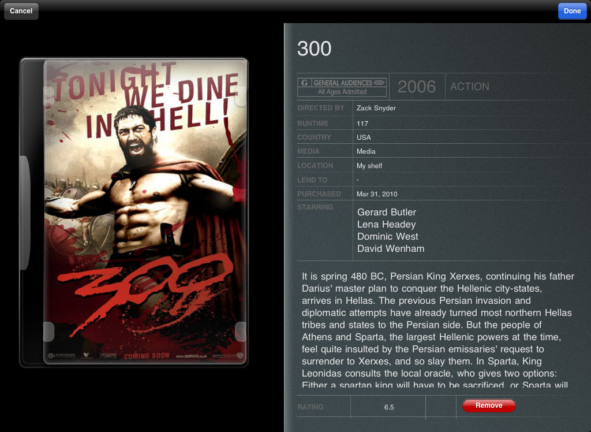
Task: Edit the movie plot description text
Action: 438,330
